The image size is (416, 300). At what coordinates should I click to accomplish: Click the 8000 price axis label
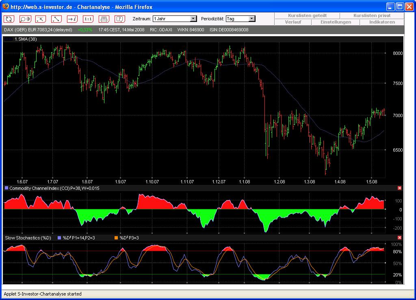pos(398,53)
